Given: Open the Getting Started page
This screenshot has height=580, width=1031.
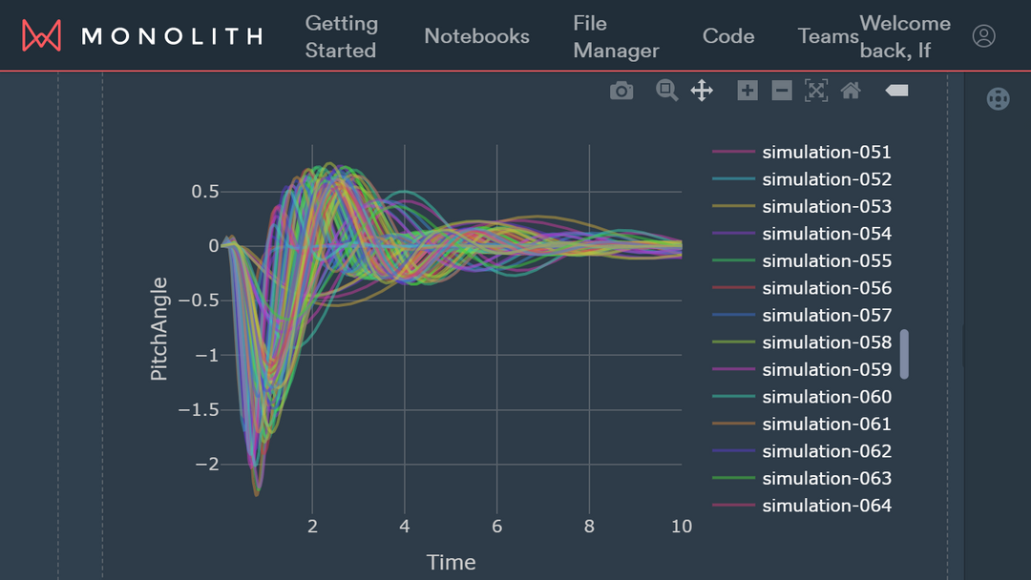Looking at the screenshot, I should 341,36.
